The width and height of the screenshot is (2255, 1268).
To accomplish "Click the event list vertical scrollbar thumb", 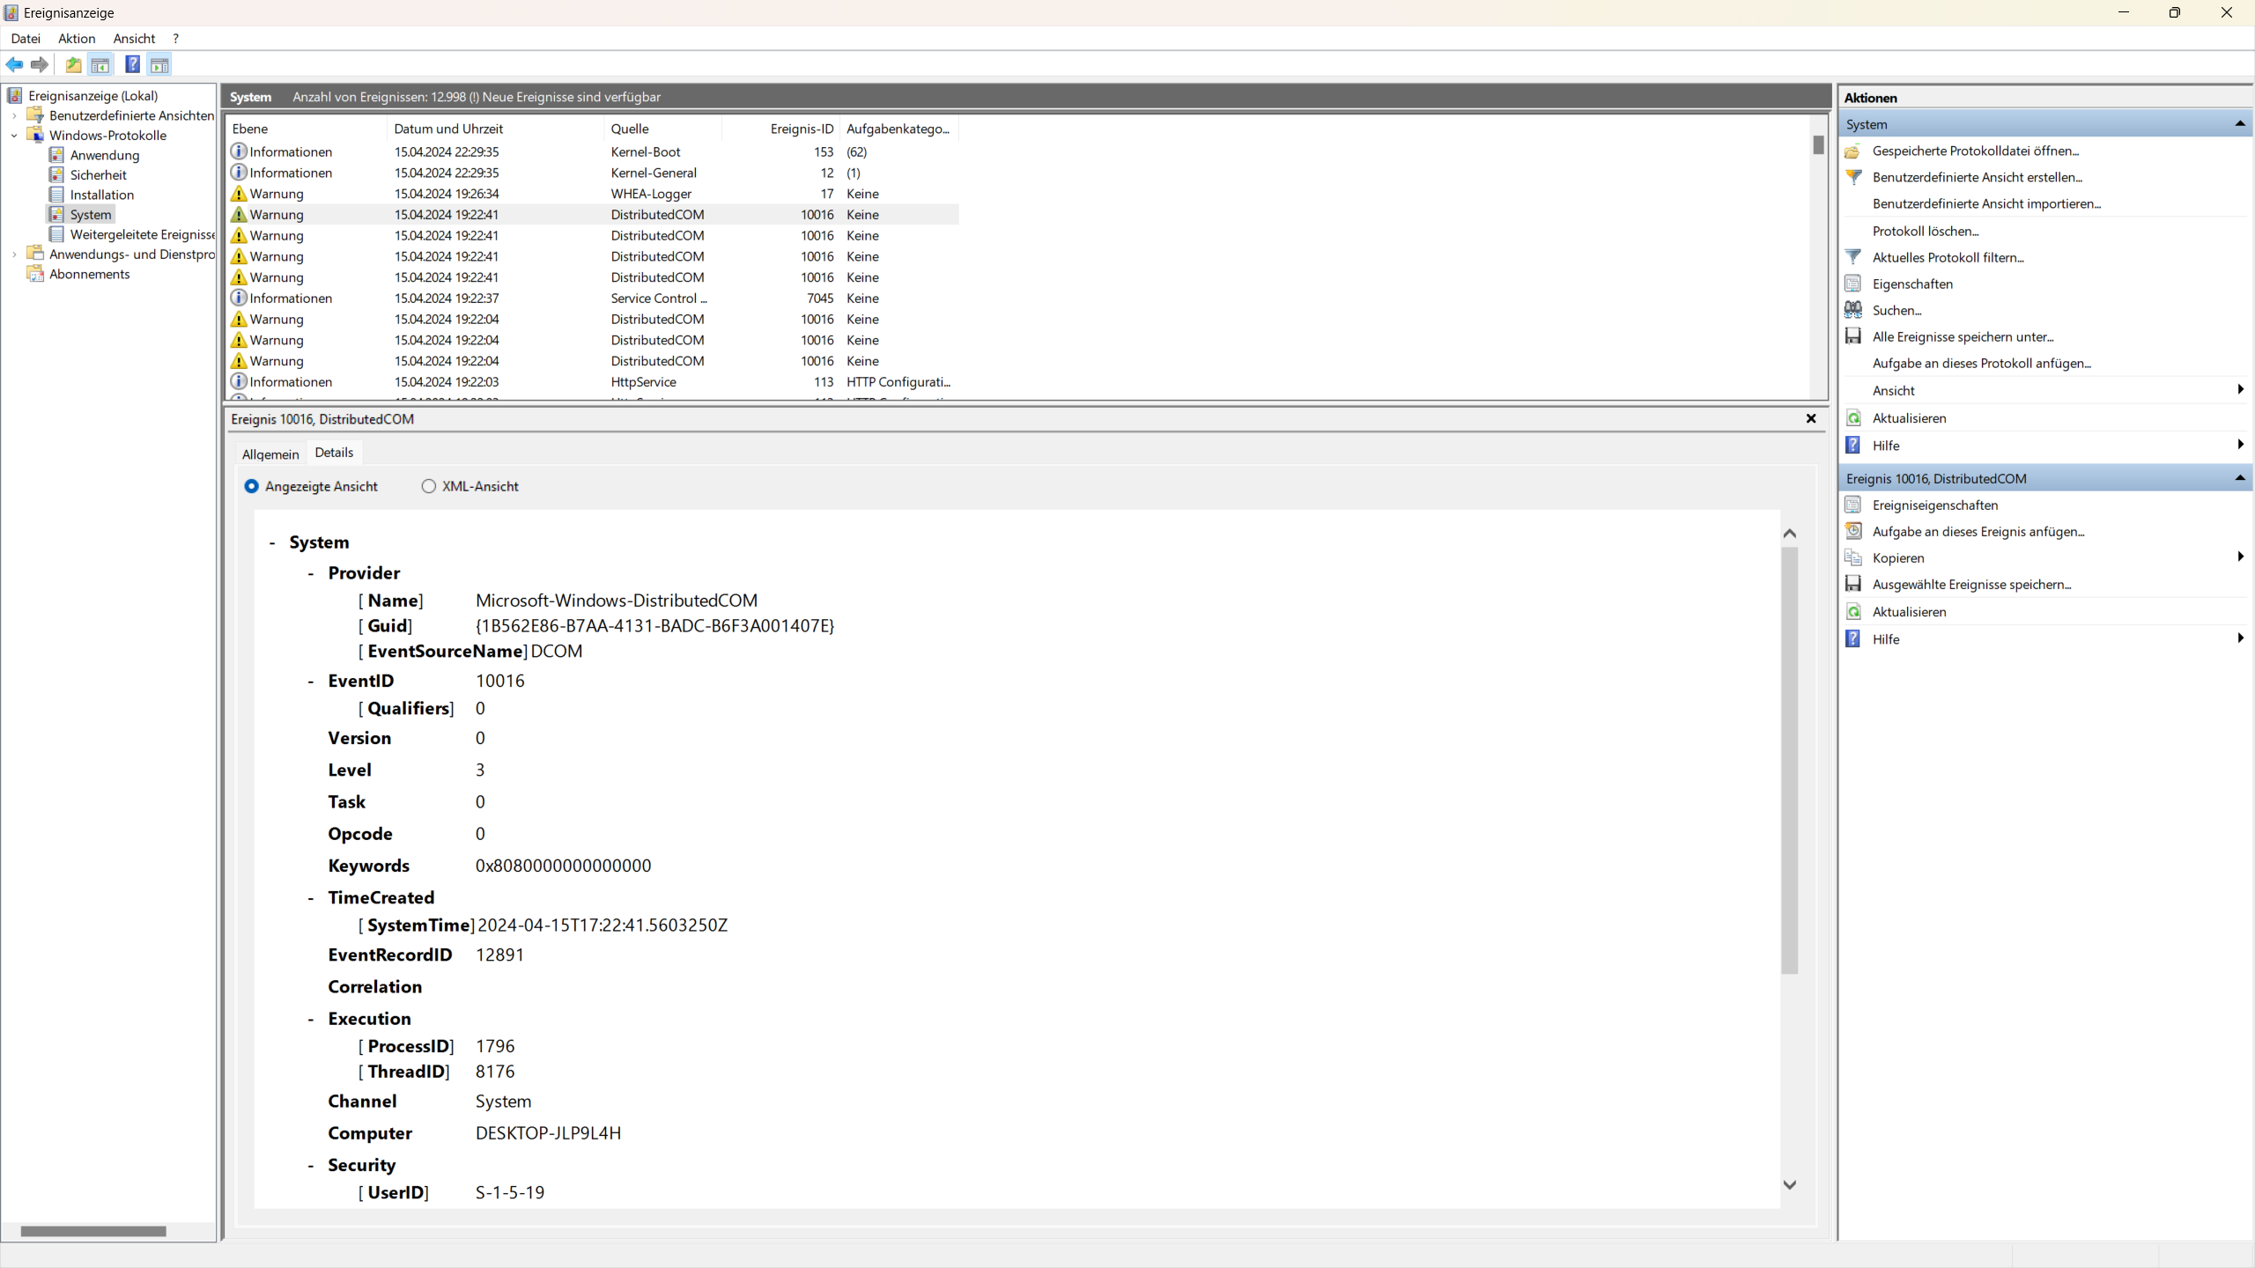I will [x=1818, y=145].
